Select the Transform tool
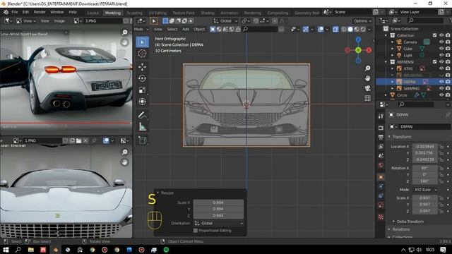452x254 pixels. pos(142,102)
